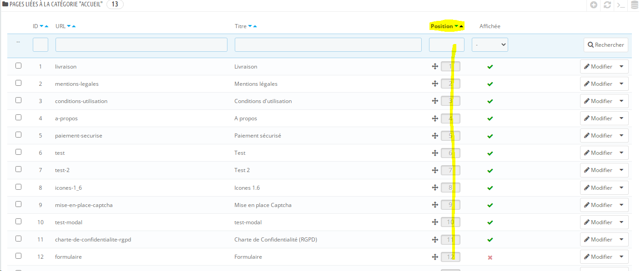Tick the checkbox for paiement-securise row

(18, 134)
